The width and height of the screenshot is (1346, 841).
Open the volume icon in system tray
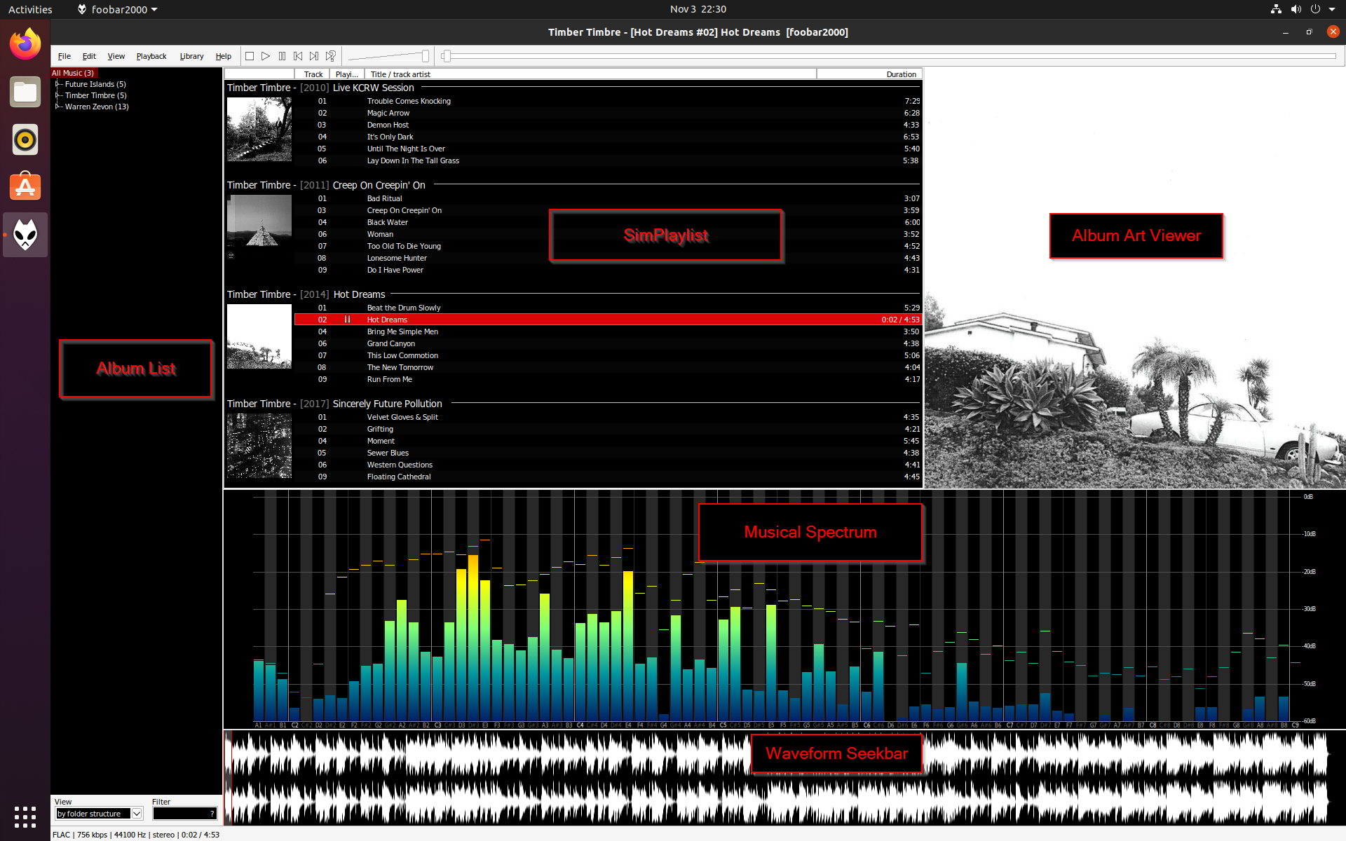coord(1296,9)
